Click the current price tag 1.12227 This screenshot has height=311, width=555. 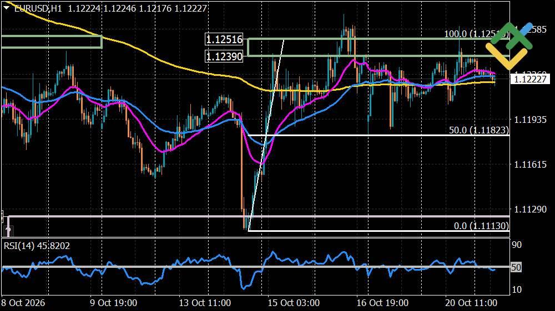point(530,79)
